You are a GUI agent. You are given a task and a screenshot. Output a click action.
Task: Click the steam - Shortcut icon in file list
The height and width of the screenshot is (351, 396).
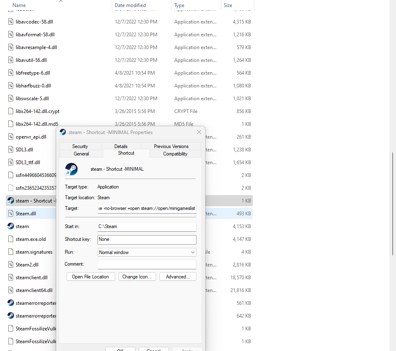[11, 200]
